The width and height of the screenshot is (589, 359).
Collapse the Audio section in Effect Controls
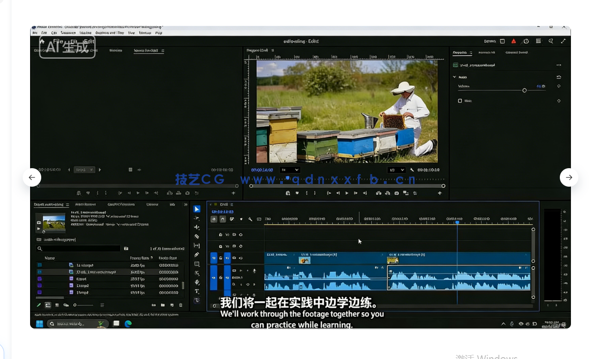[x=455, y=77]
